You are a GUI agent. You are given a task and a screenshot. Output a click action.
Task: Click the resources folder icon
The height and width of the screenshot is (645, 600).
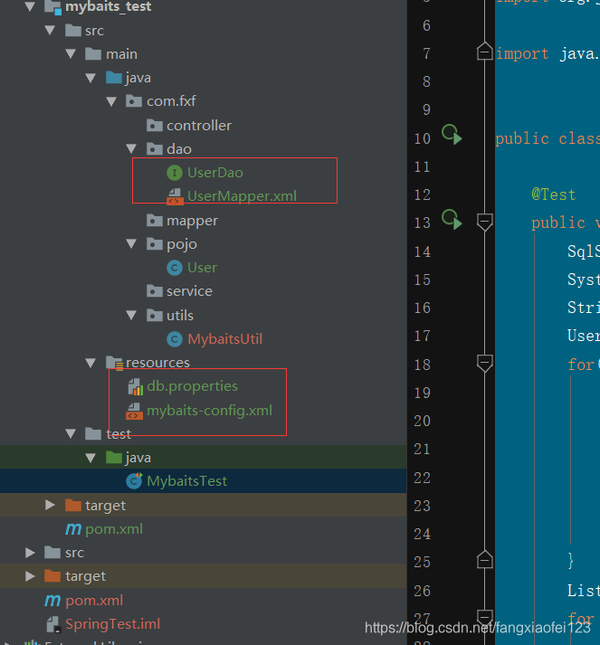114,363
